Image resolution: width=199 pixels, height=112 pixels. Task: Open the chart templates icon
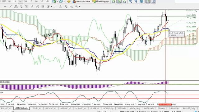point(54,1)
